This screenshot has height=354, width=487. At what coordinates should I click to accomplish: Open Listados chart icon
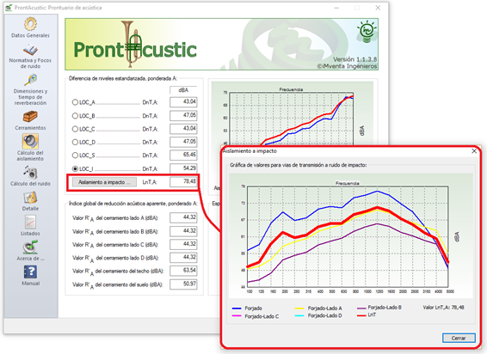[x=30, y=223]
